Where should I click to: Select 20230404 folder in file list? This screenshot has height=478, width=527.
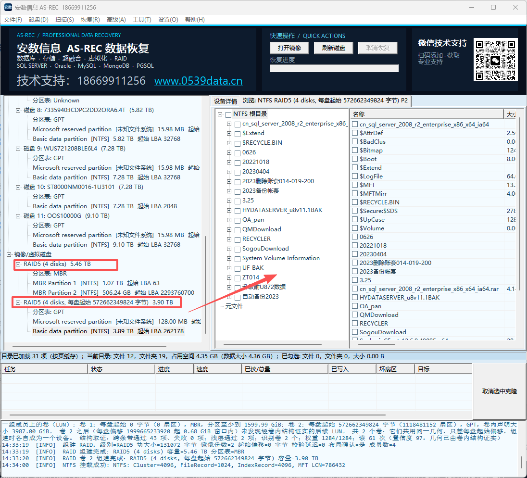click(x=373, y=254)
